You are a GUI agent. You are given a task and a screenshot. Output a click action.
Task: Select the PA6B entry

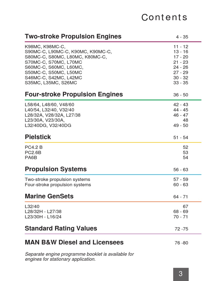pyautogui.click(x=31, y=158)
